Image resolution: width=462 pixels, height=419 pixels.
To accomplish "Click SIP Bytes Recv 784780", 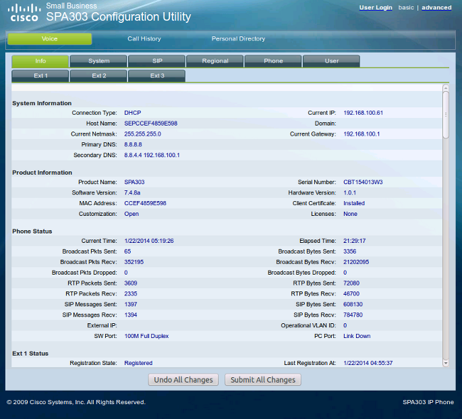I will [353, 315].
